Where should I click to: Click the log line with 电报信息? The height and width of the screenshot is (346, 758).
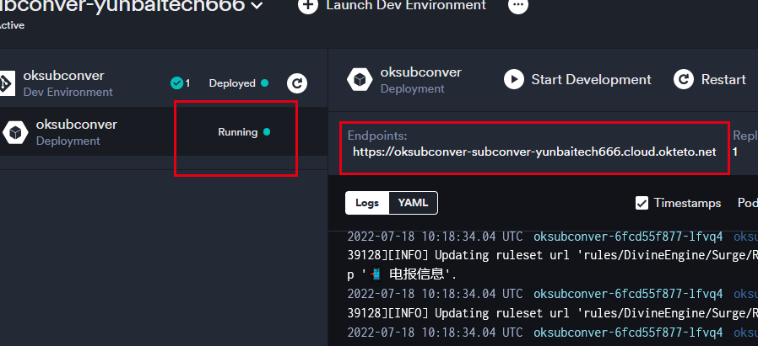click(x=402, y=274)
